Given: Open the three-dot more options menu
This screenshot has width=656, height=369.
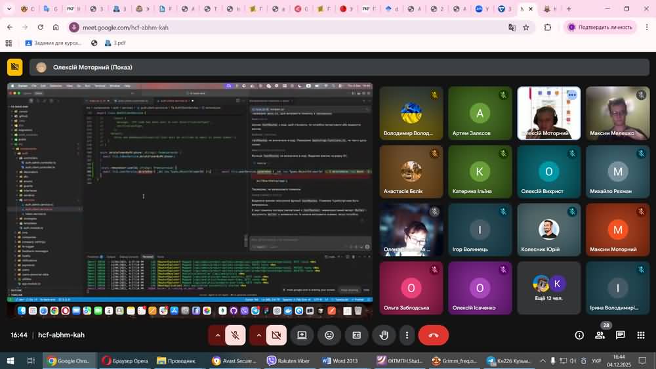Looking at the screenshot, I should (x=407, y=335).
